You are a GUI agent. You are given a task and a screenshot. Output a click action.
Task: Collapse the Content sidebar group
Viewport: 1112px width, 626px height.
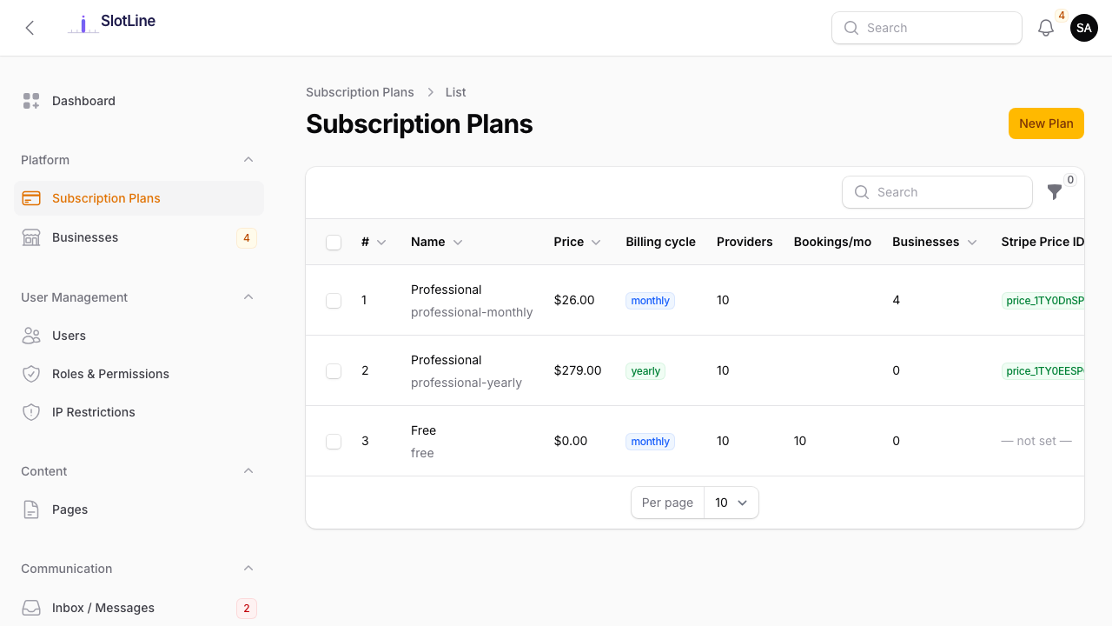pos(248,471)
